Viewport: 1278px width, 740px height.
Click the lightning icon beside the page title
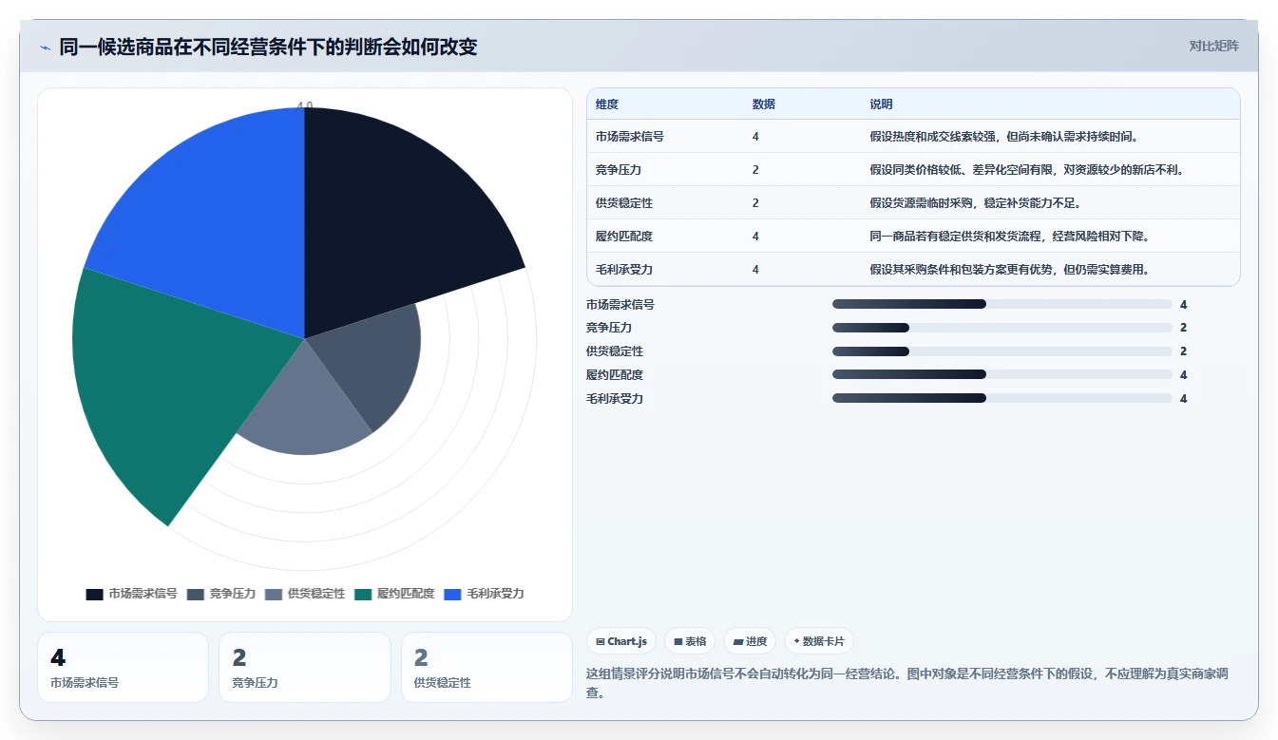pyautogui.click(x=45, y=47)
